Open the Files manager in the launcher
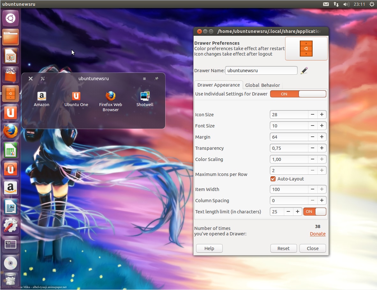Image resolution: width=377 pixels, height=290 pixels. pyautogui.click(x=11, y=37)
